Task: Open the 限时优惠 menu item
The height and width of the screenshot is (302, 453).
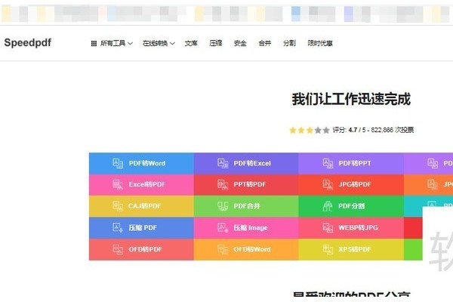Action: (320, 43)
